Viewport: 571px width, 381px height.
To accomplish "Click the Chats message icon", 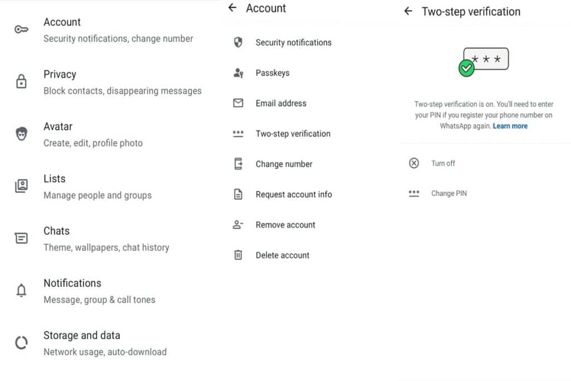I will click(x=21, y=238).
